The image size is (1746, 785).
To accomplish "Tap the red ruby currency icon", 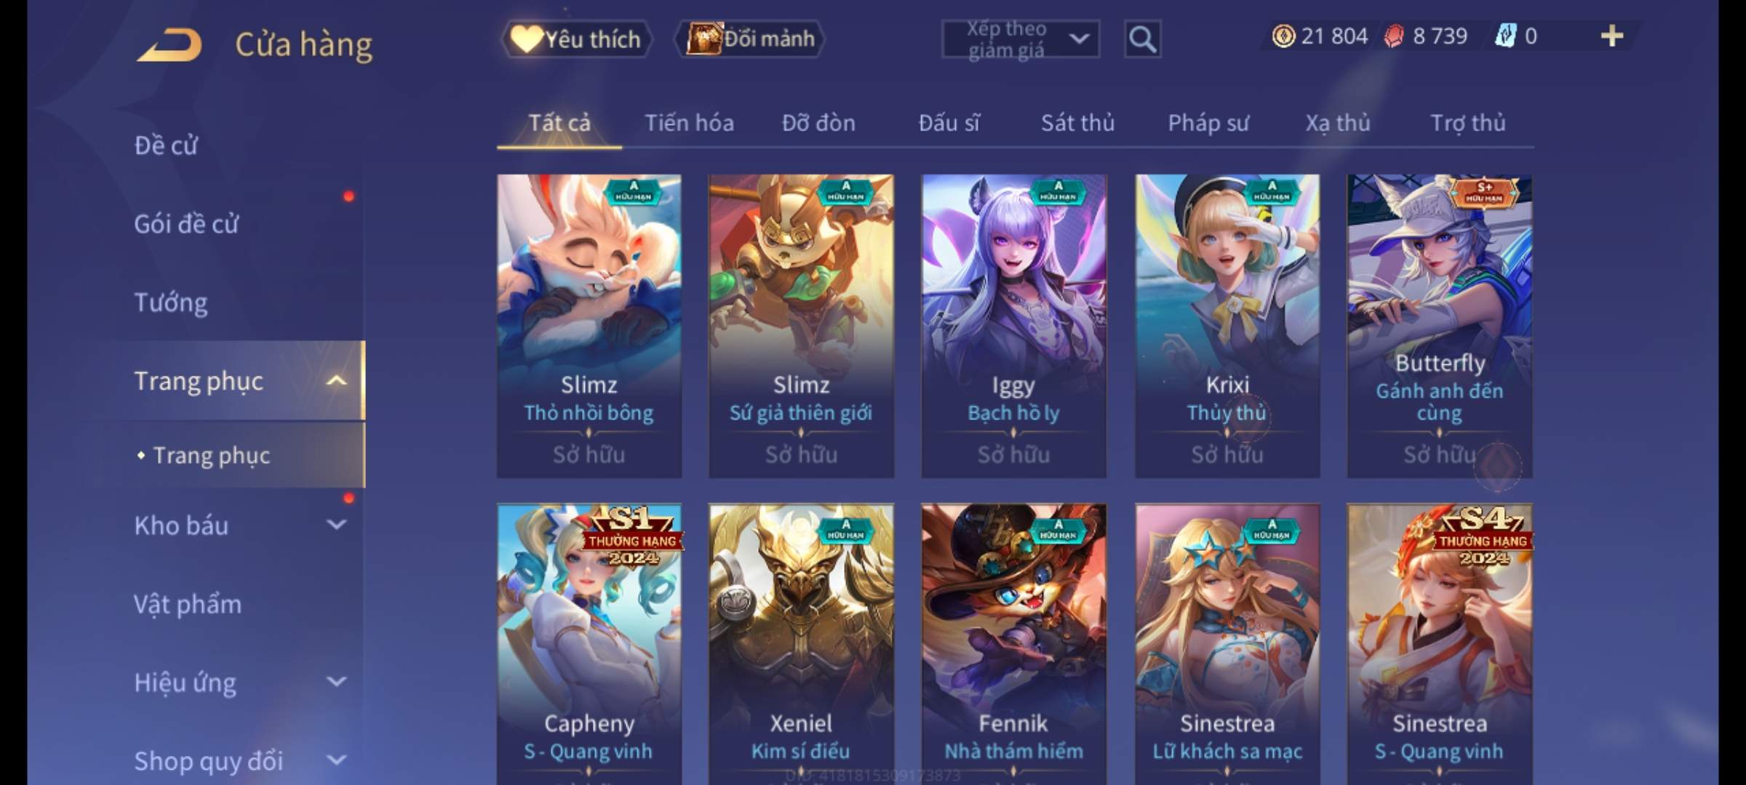I will [x=1394, y=36].
